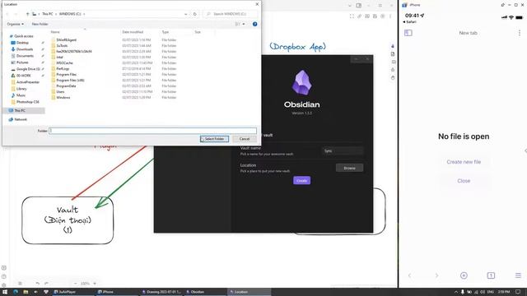Click the undo arrow in drawing bottom bar
This screenshot has width=527, height=296.
click(38, 284)
